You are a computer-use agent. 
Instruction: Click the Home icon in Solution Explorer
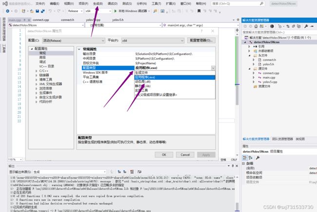pos(256,26)
